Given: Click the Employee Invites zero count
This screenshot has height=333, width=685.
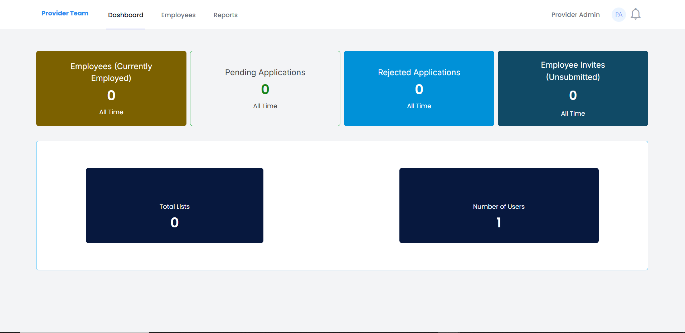Looking at the screenshot, I should tap(573, 95).
